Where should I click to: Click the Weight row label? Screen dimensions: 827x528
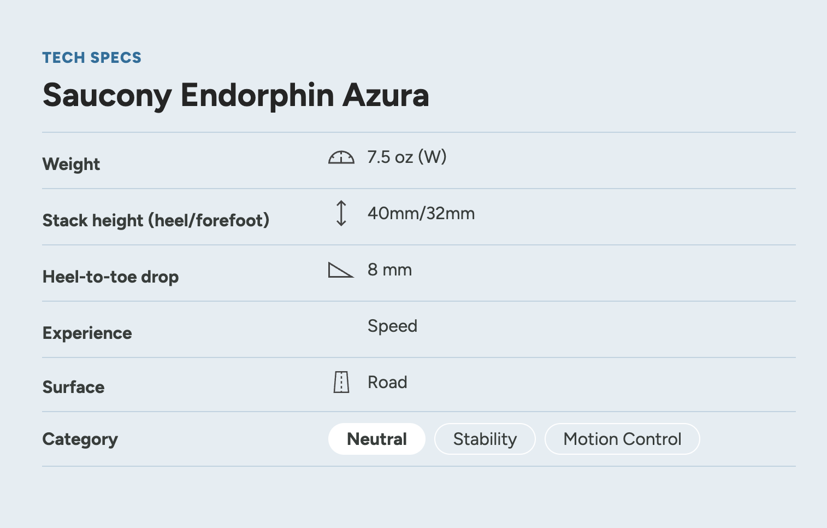(x=72, y=164)
